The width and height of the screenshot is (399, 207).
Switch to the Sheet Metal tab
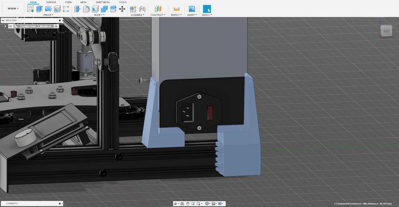pos(102,2)
